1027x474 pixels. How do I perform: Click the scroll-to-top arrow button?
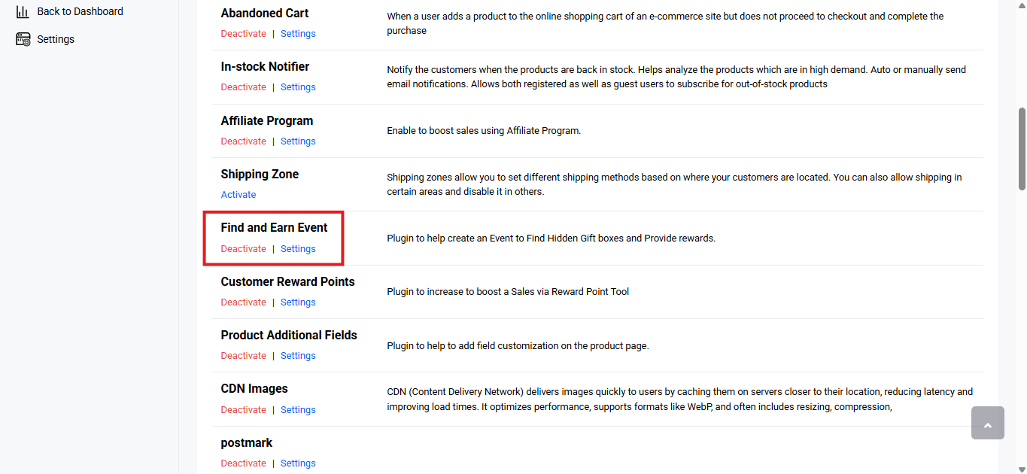click(x=988, y=423)
